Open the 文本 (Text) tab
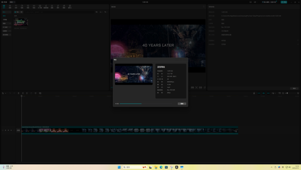Screen dimensions: 301x170 pos(16,7)
